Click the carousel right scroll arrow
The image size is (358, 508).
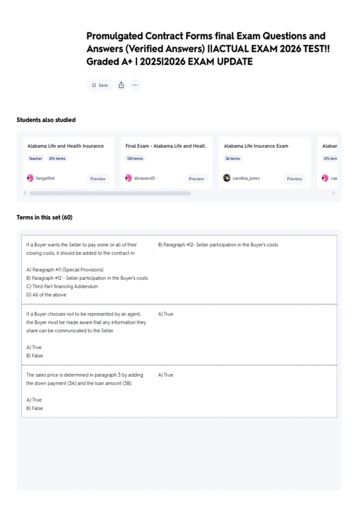[x=334, y=193]
